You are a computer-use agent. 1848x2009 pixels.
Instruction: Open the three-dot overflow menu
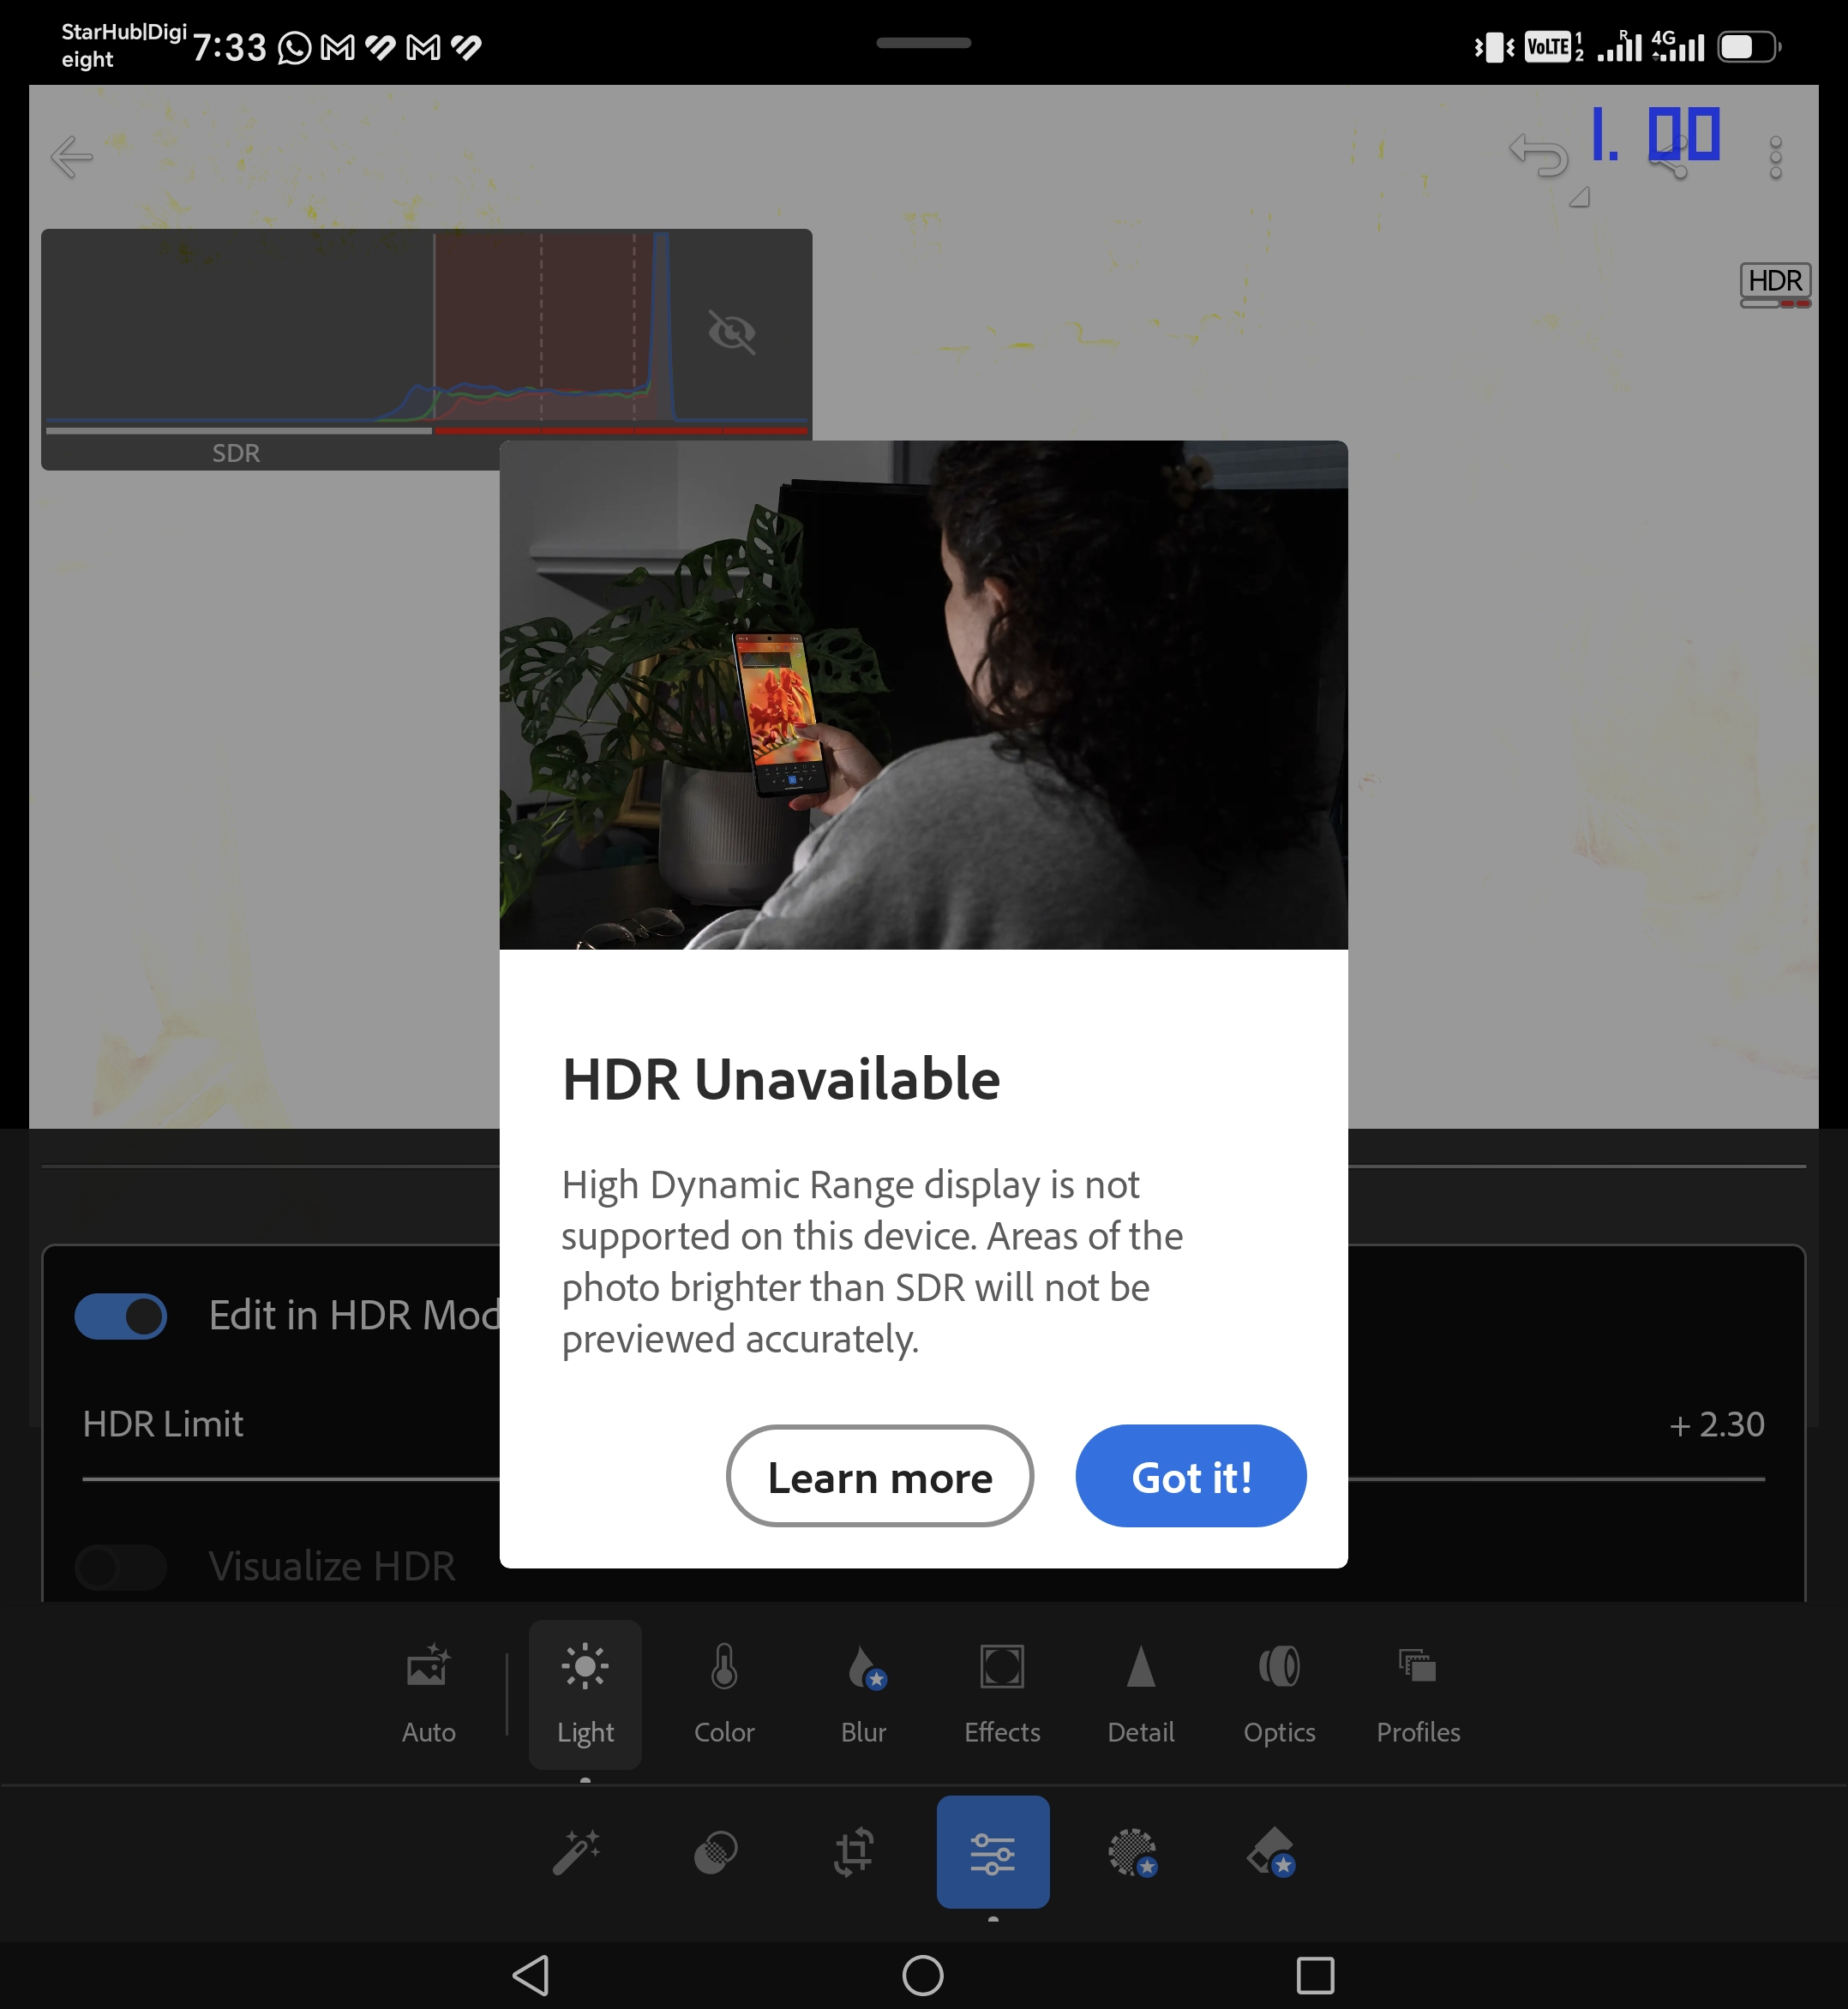click(1775, 158)
